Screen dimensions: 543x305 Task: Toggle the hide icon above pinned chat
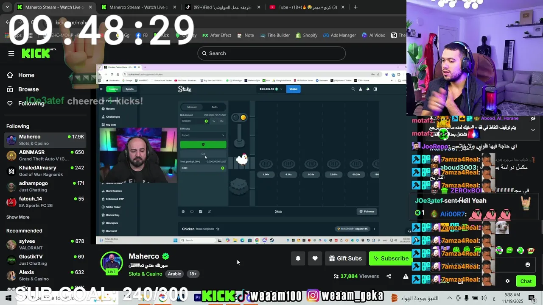(533, 119)
